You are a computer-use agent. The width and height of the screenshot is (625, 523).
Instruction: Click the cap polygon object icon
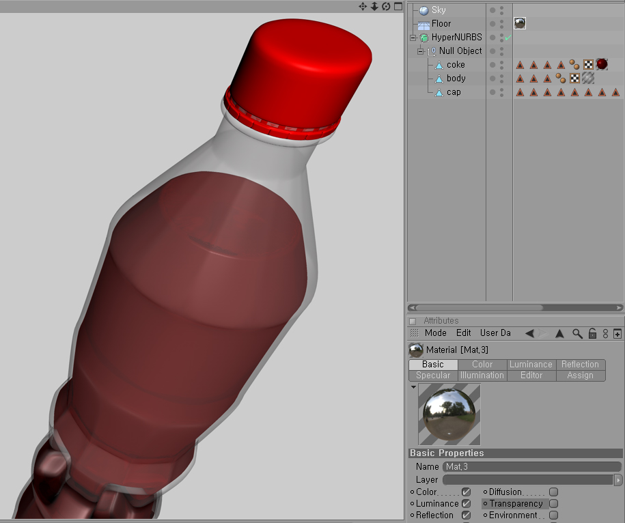coord(439,92)
